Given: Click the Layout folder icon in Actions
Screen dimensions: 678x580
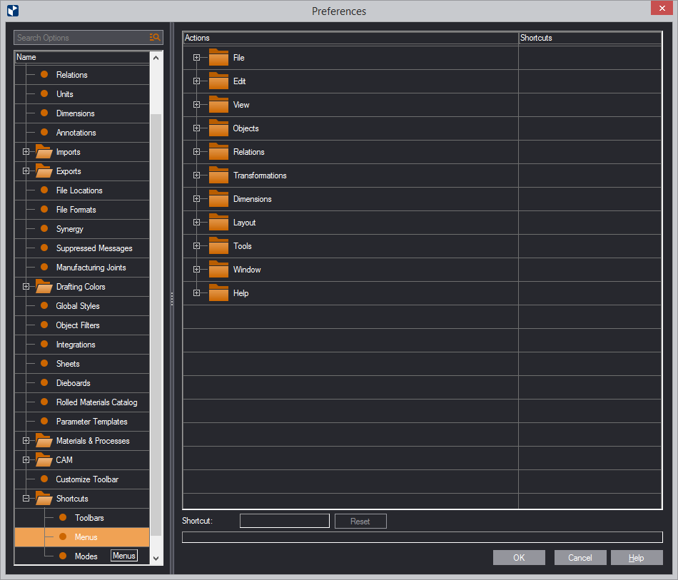Looking at the screenshot, I should (218, 222).
